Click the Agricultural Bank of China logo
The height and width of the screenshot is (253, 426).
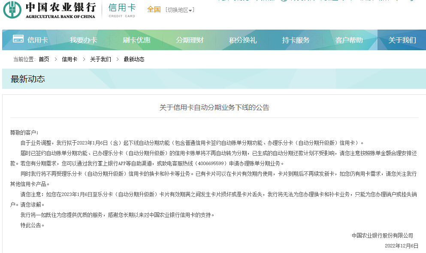point(47,12)
